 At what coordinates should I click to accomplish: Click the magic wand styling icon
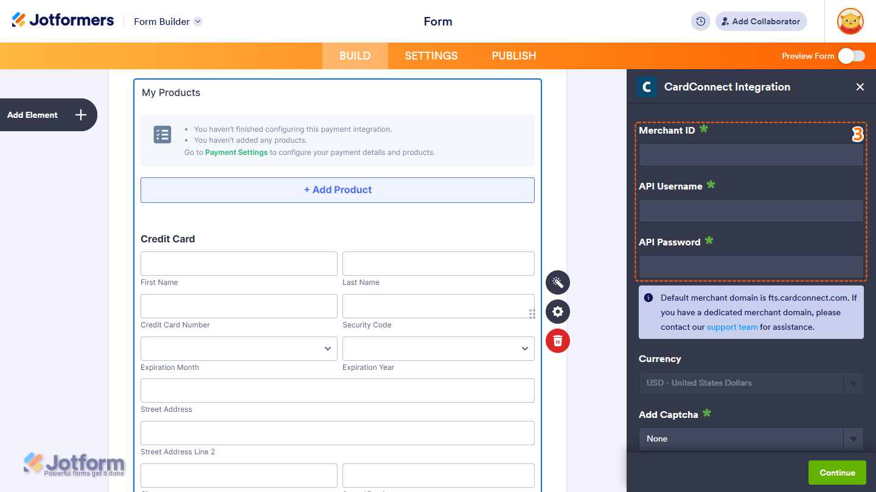point(557,282)
